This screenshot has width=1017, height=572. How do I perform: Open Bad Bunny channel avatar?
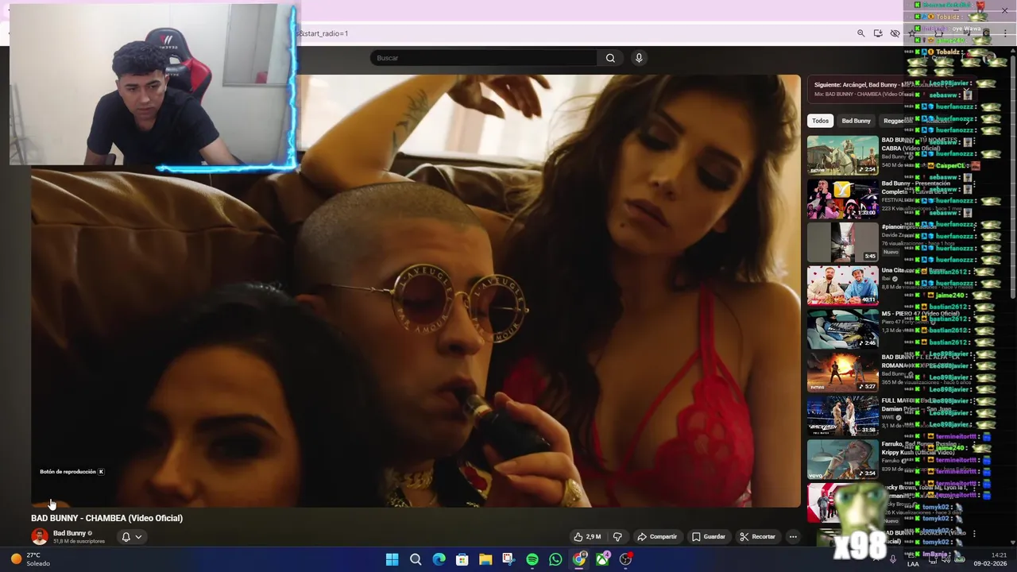(x=40, y=537)
